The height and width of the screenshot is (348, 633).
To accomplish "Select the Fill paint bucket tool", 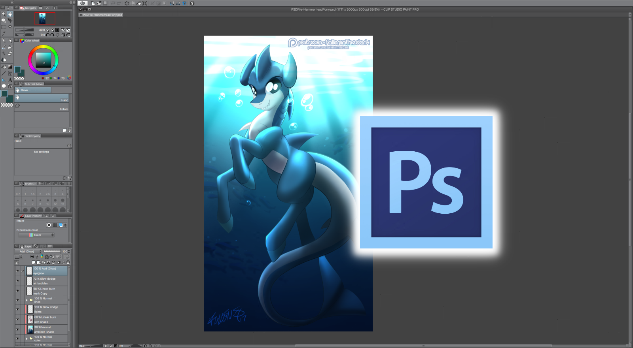I will [4, 67].
